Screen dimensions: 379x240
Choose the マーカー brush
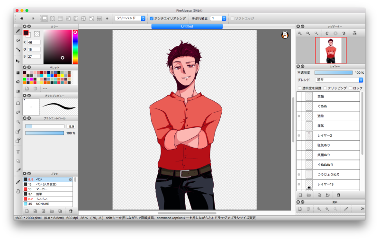point(48,189)
